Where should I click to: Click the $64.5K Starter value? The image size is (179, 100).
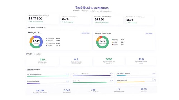58,46
